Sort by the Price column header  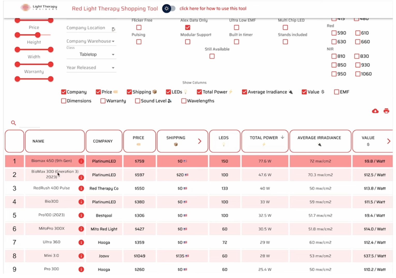click(140, 141)
